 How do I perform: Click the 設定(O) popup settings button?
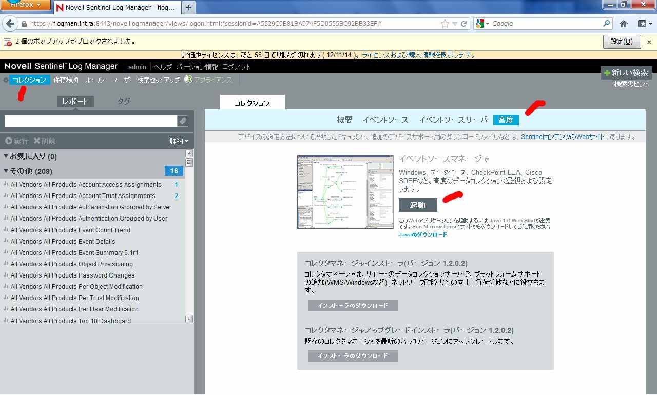coord(622,42)
